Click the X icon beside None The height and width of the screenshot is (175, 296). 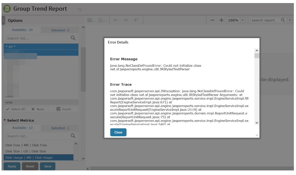pyautogui.click(x=33, y=109)
